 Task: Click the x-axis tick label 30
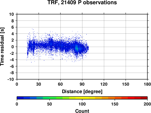39,84
